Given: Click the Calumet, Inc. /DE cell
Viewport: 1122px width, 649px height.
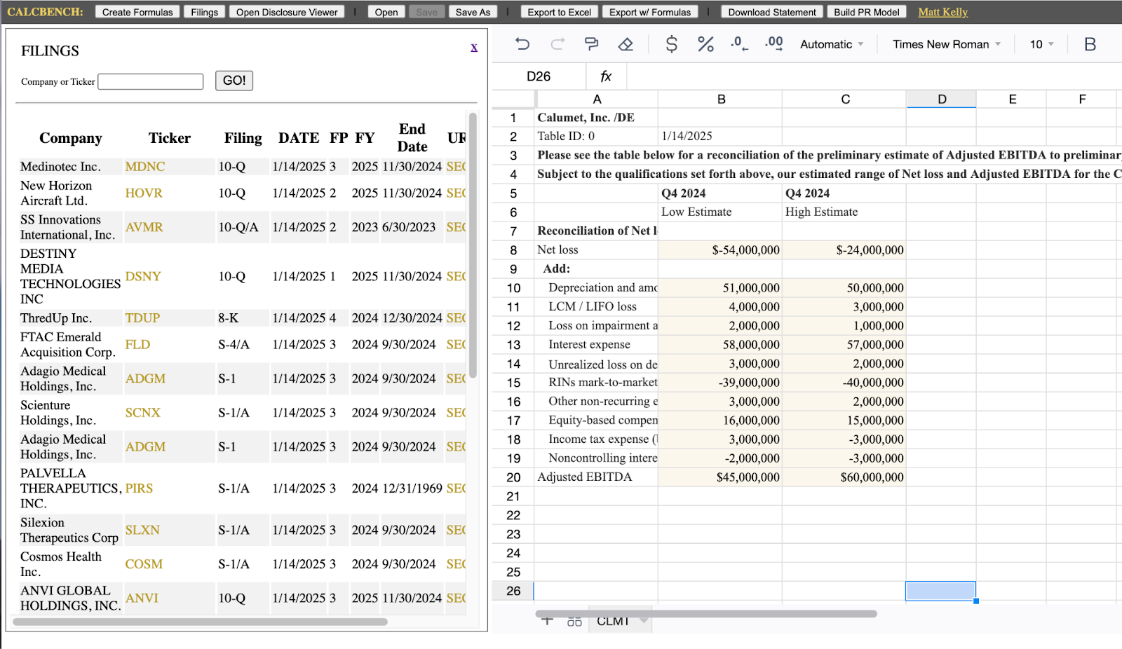Looking at the screenshot, I should click(x=596, y=118).
